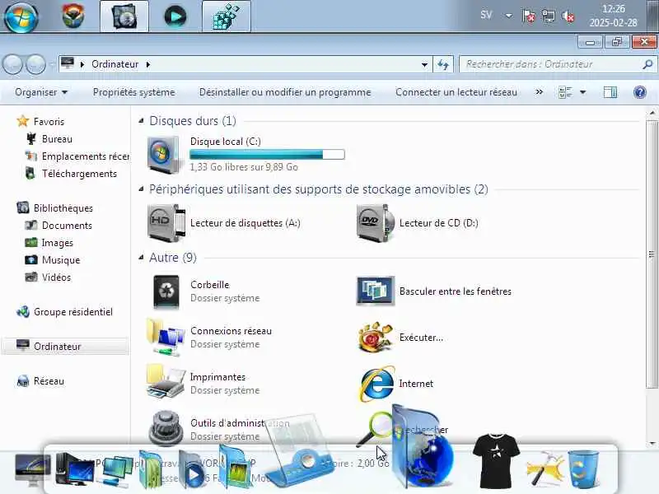Collapse the removable storage devices group

(141, 189)
